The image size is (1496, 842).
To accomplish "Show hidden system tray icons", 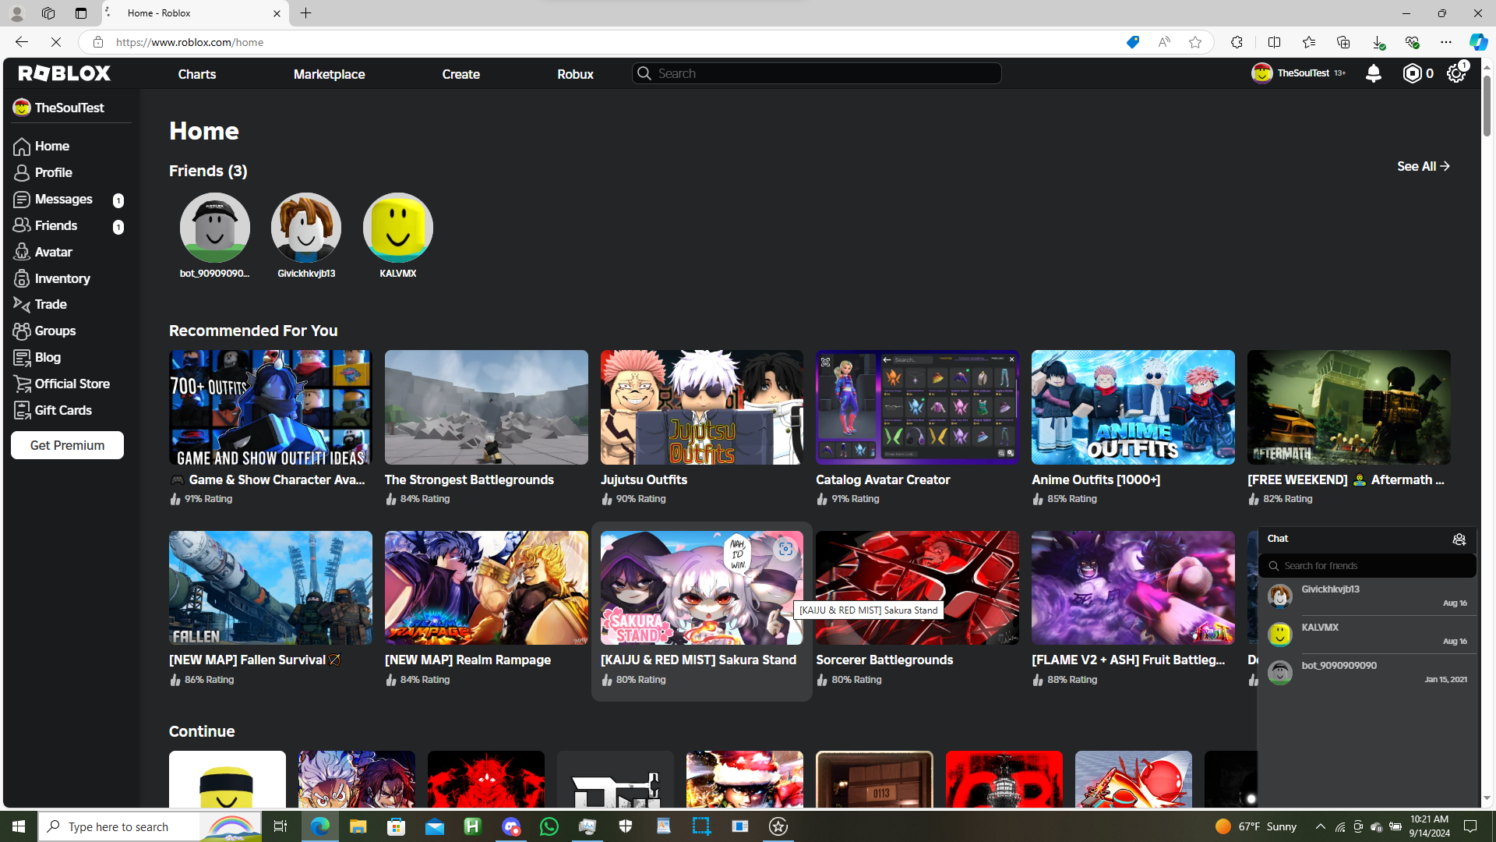I will tap(1320, 826).
